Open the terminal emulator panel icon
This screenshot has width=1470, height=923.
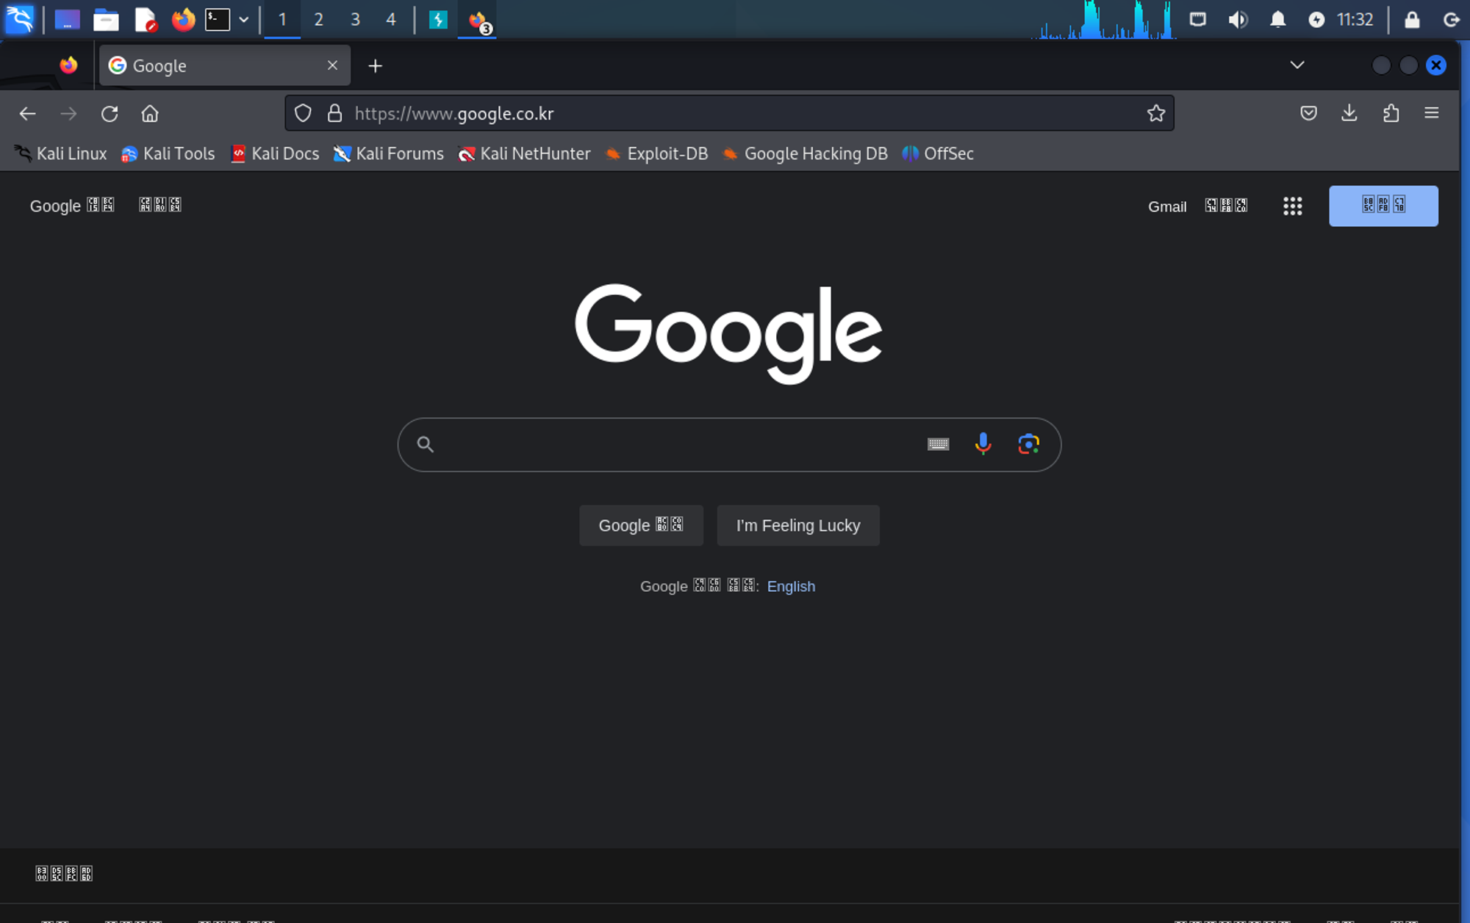[x=218, y=19]
